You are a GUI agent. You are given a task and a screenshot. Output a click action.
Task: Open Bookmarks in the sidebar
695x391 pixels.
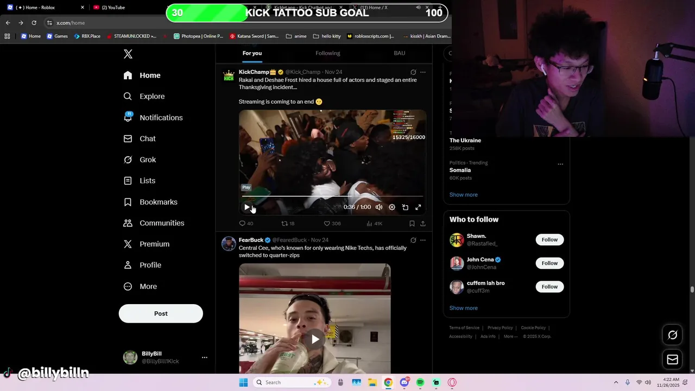(151, 202)
